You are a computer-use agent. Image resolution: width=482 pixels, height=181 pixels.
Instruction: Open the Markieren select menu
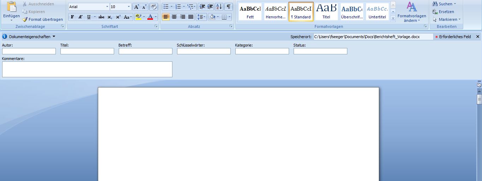tap(447, 19)
